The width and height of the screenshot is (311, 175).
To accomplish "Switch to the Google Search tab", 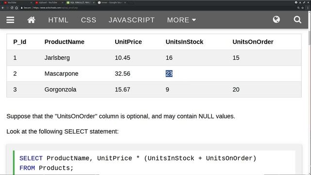I will 111,2.
